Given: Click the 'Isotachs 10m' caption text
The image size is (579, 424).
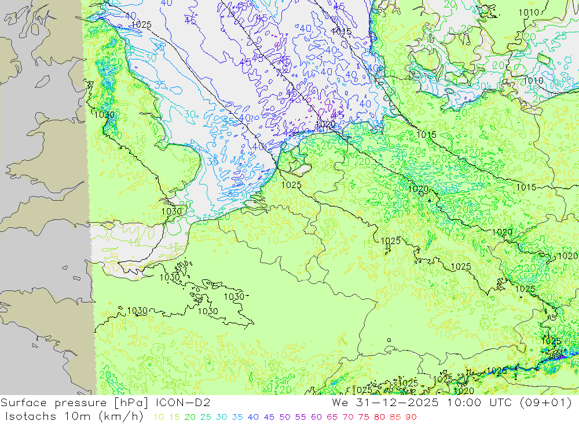Looking at the screenshot, I should pyautogui.click(x=47, y=416).
